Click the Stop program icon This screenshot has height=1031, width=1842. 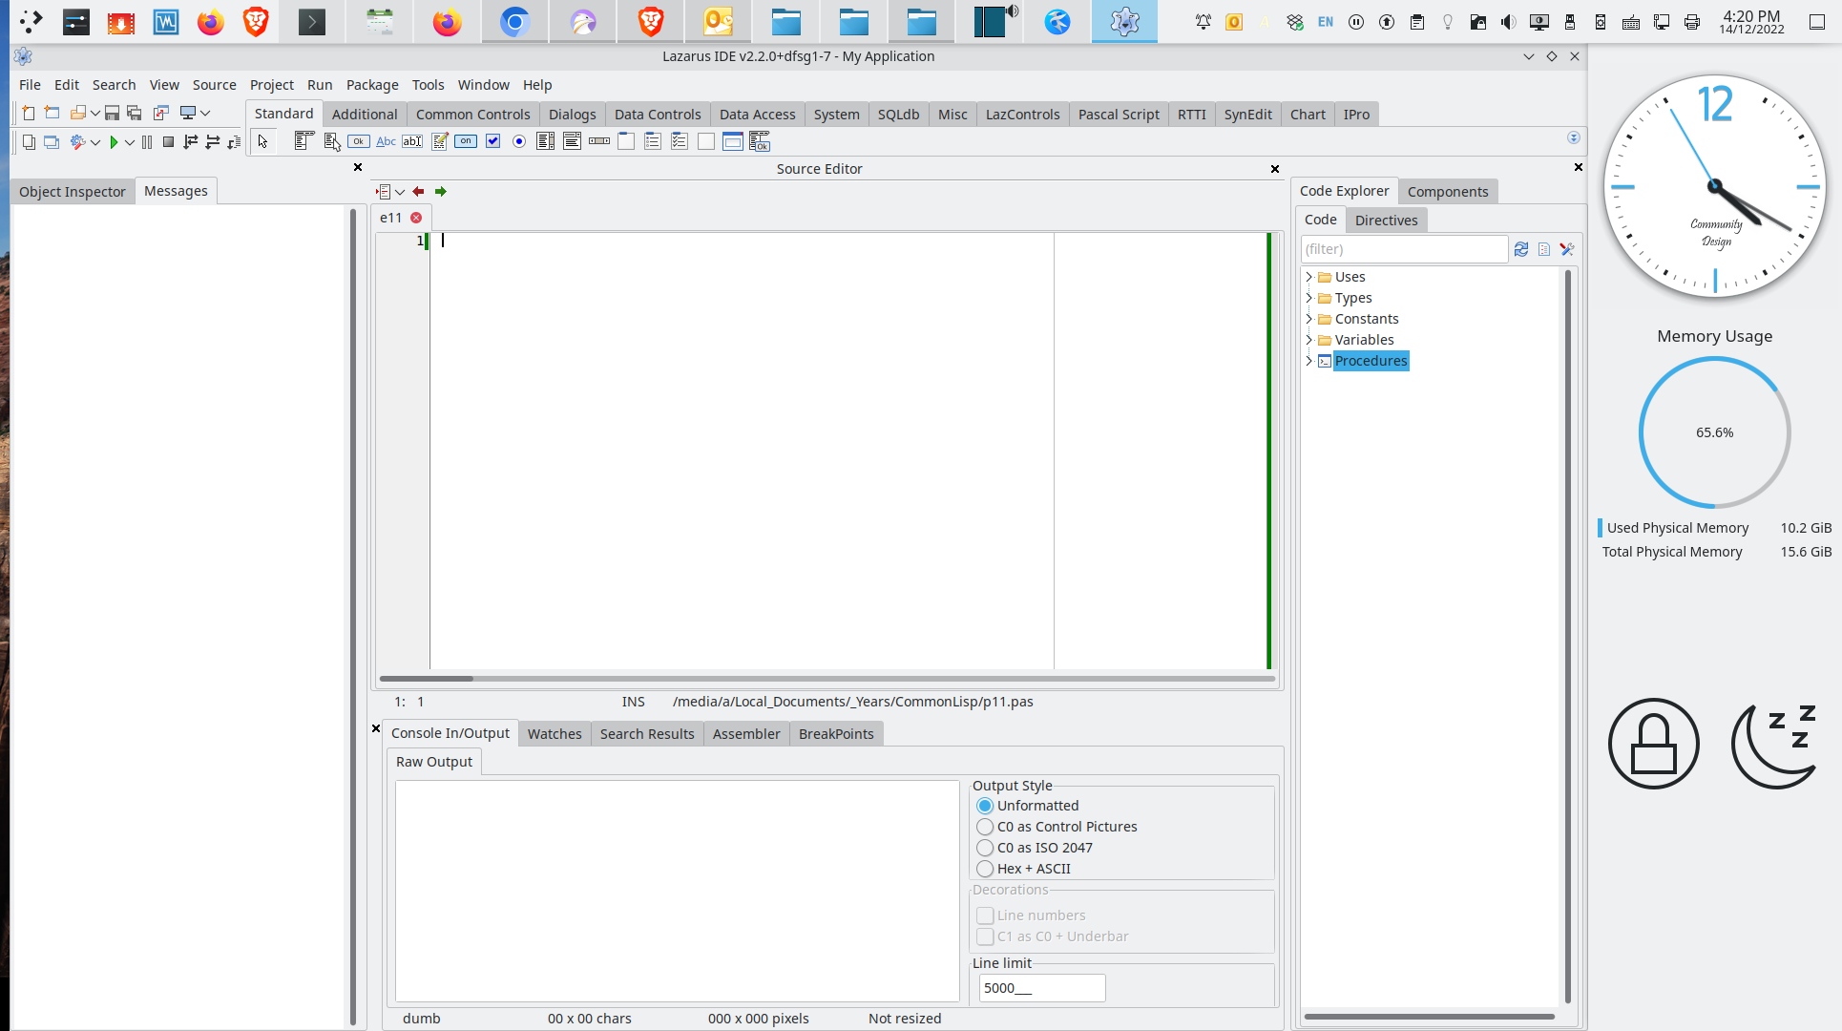pyautogui.click(x=168, y=142)
